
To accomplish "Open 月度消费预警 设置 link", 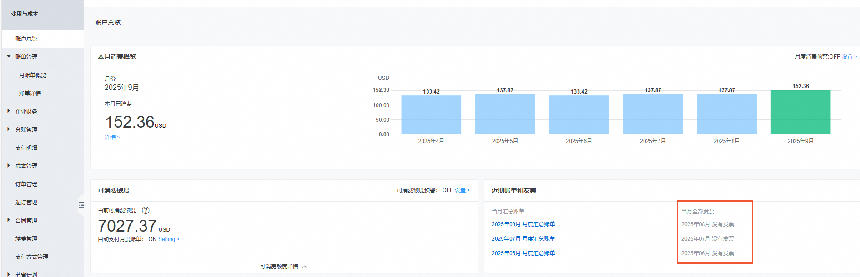I will (x=849, y=57).
